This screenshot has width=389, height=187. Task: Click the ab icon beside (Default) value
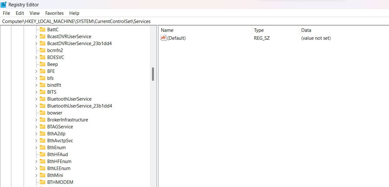pyautogui.click(x=163, y=38)
